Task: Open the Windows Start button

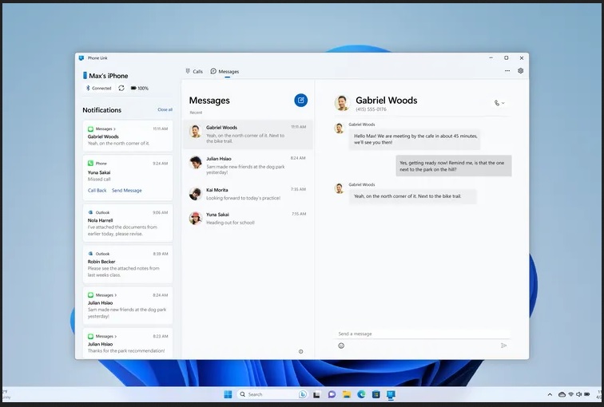Action: click(x=228, y=394)
